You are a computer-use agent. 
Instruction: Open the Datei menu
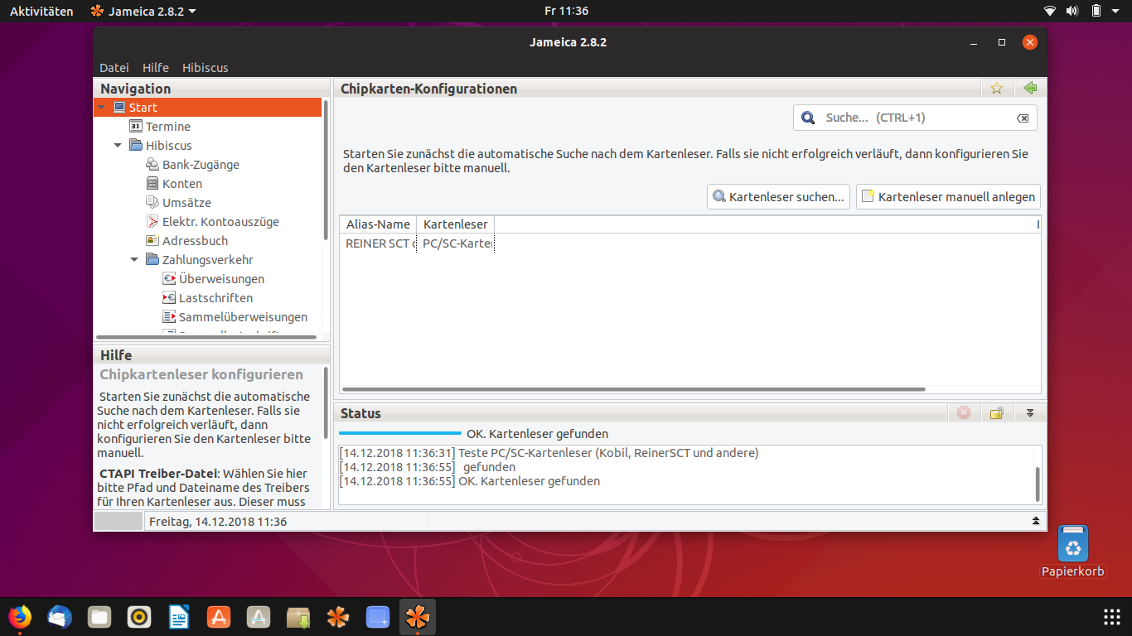tap(114, 68)
